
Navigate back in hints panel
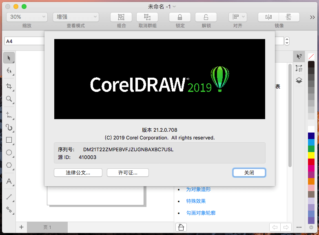[x=275, y=227]
